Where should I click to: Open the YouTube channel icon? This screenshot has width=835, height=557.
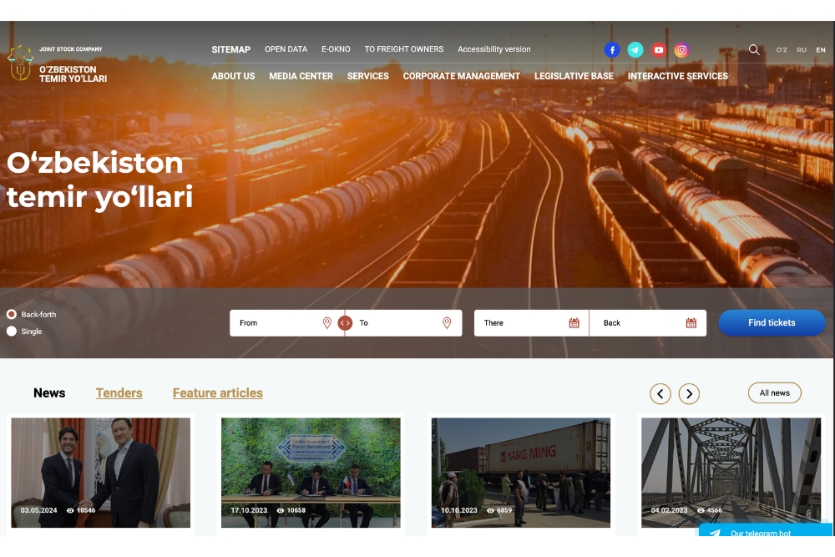click(659, 50)
